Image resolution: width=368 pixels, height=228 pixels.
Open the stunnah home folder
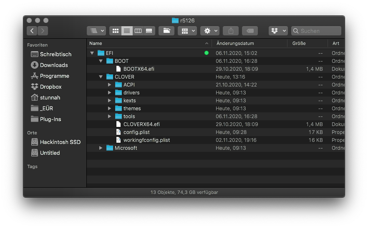coord(45,97)
